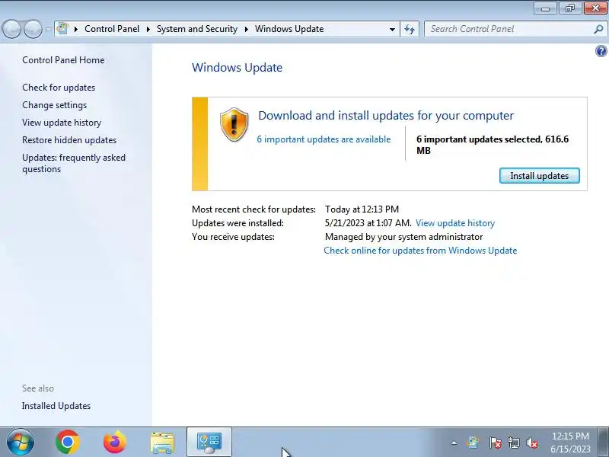The image size is (609, 457).
Task: Click the Forward navigation button
Action: click(33, 29)
